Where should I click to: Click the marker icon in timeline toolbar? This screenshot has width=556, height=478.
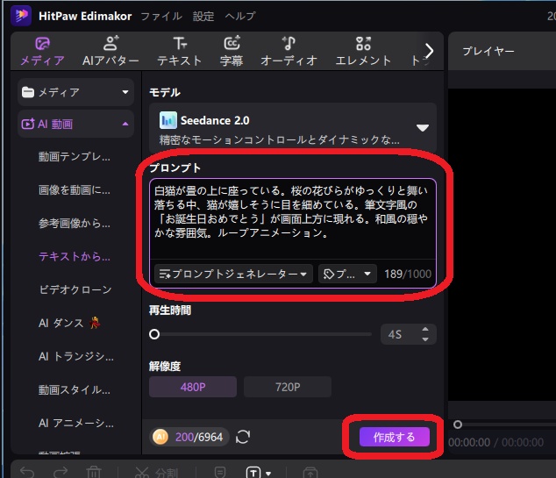(x=220, y=473)
